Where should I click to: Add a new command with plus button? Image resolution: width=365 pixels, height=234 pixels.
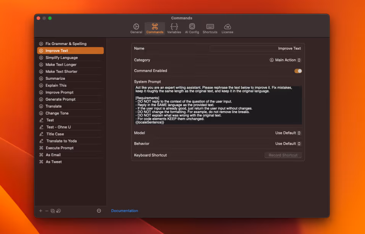(x=40, y=210)
